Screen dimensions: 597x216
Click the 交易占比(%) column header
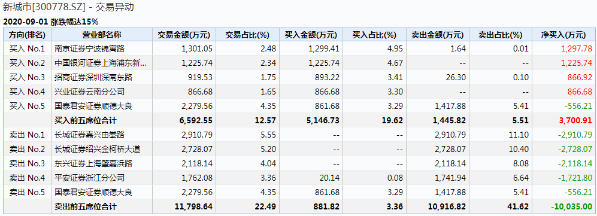247,35
